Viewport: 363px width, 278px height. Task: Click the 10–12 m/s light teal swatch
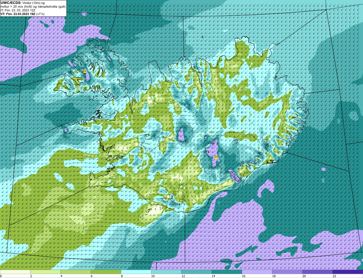pyautogui.click(x=166, y=272)
